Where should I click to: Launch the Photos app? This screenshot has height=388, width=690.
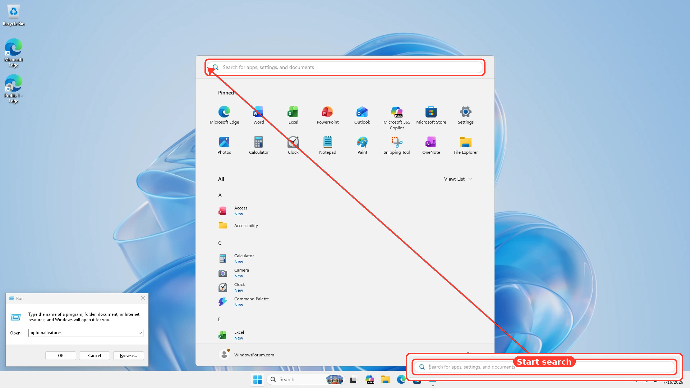(224, 145)
